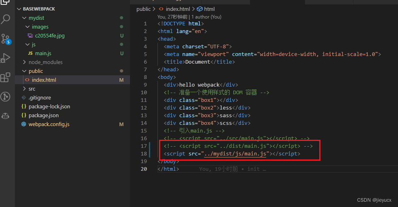The image size is (398, 207).
Task: Click the image file icon of c20554fe.jpg
Action: pos(30,35)
